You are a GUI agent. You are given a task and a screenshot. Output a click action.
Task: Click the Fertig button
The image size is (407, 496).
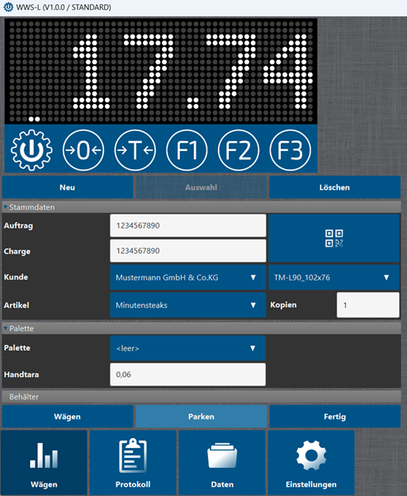335,416
